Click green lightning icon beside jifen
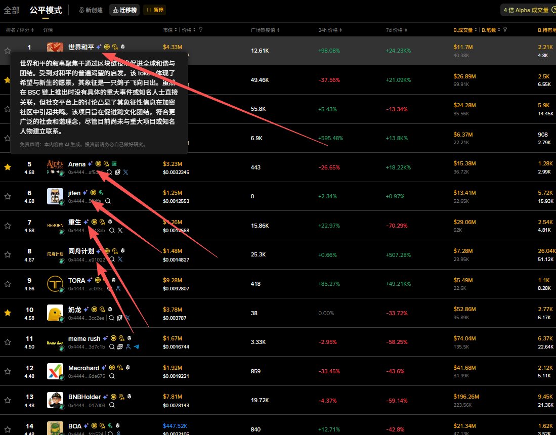The height and width of the screenshot is (435, 556). pos(101,193)
